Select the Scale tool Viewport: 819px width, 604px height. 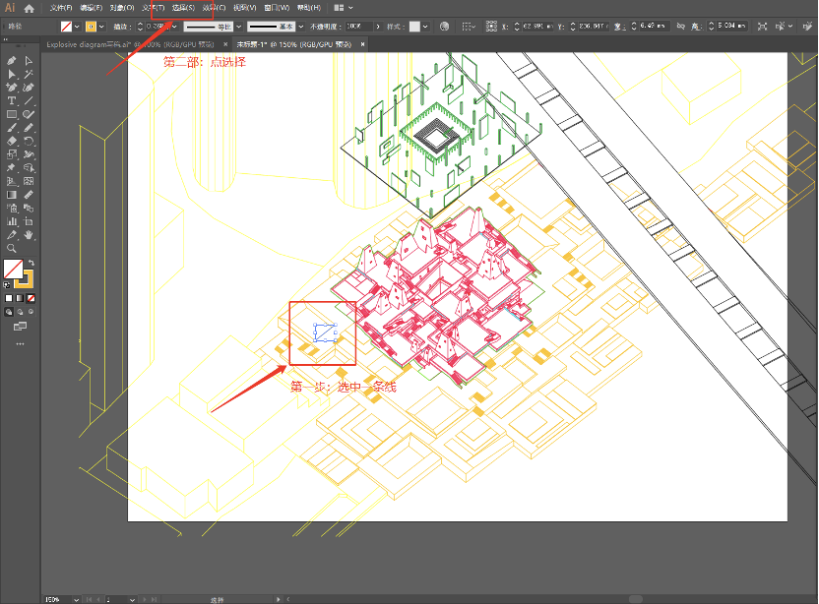click(x=12, y=154)
